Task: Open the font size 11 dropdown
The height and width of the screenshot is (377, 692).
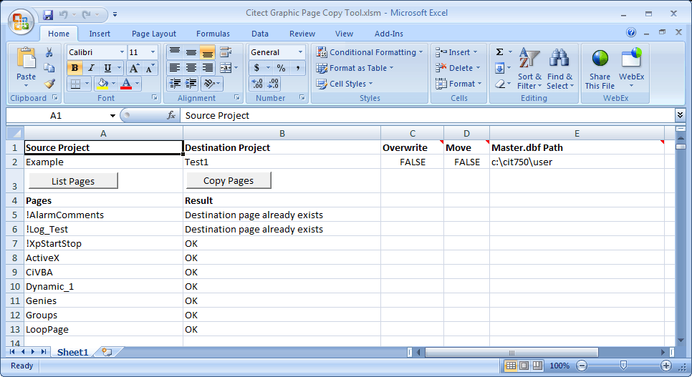Action: 153,52
